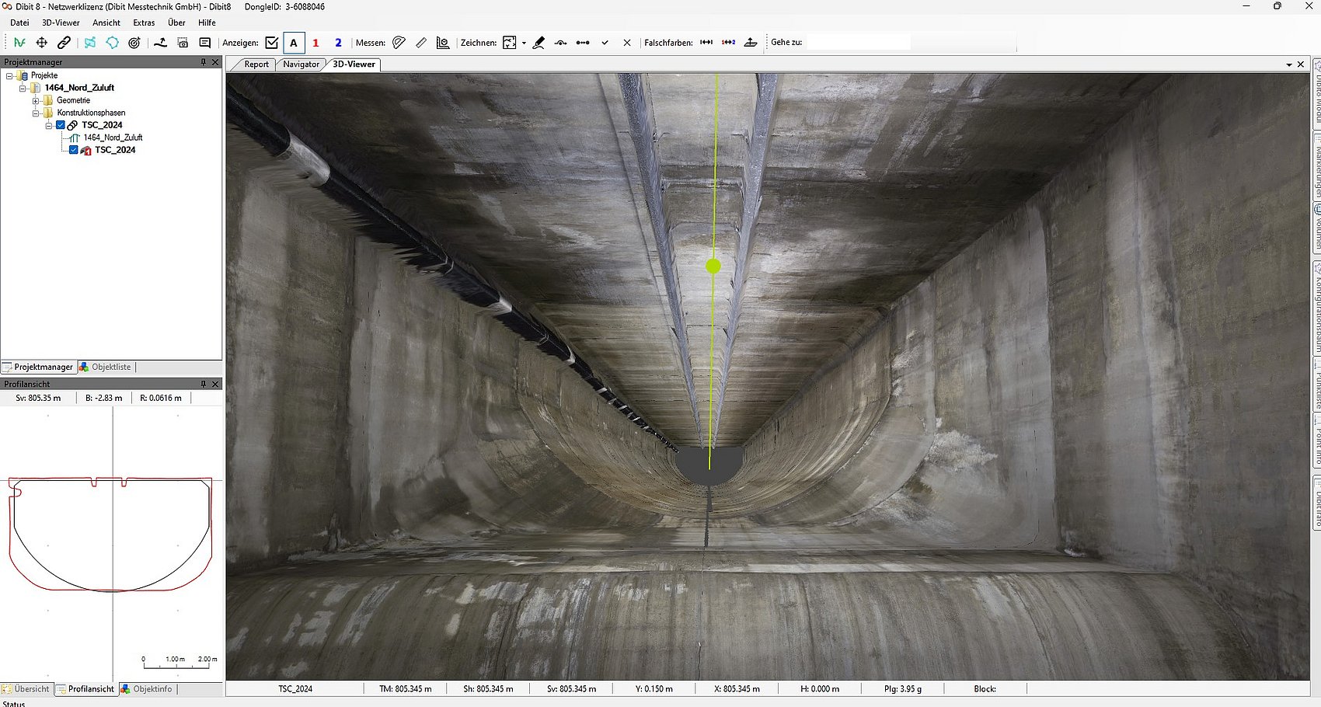
Task: Switch to the Objektliste panel tab
Action: 111,367
